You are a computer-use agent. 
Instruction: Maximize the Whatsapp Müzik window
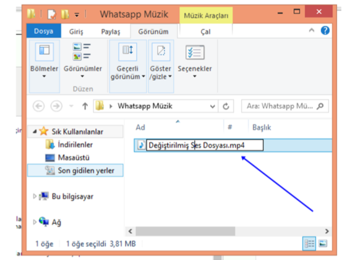pyautogui.click(x=297, y=11)
